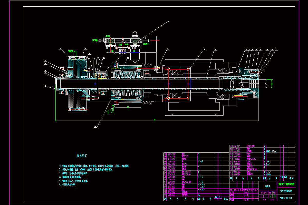The height and width of the screenshot is (205, 308).
Task: Click the 南京工程学院 title block text
Action: [x=286, y=184]
